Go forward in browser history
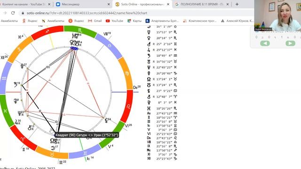The height and width of the screenshot is (169, 301). click(5, 13)
